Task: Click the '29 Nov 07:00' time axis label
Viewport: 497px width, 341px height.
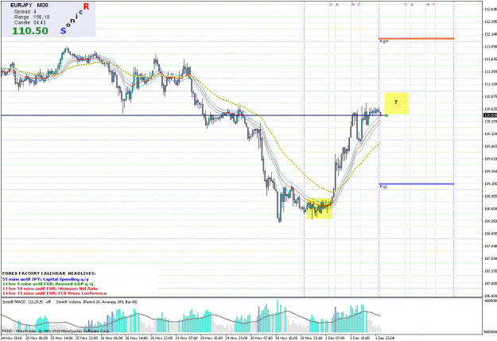Action: pyautogui.click(x=187, y=338)
